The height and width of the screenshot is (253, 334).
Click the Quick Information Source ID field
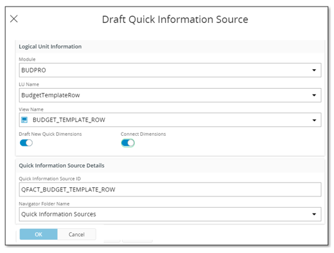[170, 189]
